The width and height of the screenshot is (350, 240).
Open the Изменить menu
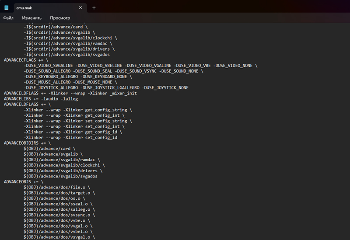tap(31, 18)
